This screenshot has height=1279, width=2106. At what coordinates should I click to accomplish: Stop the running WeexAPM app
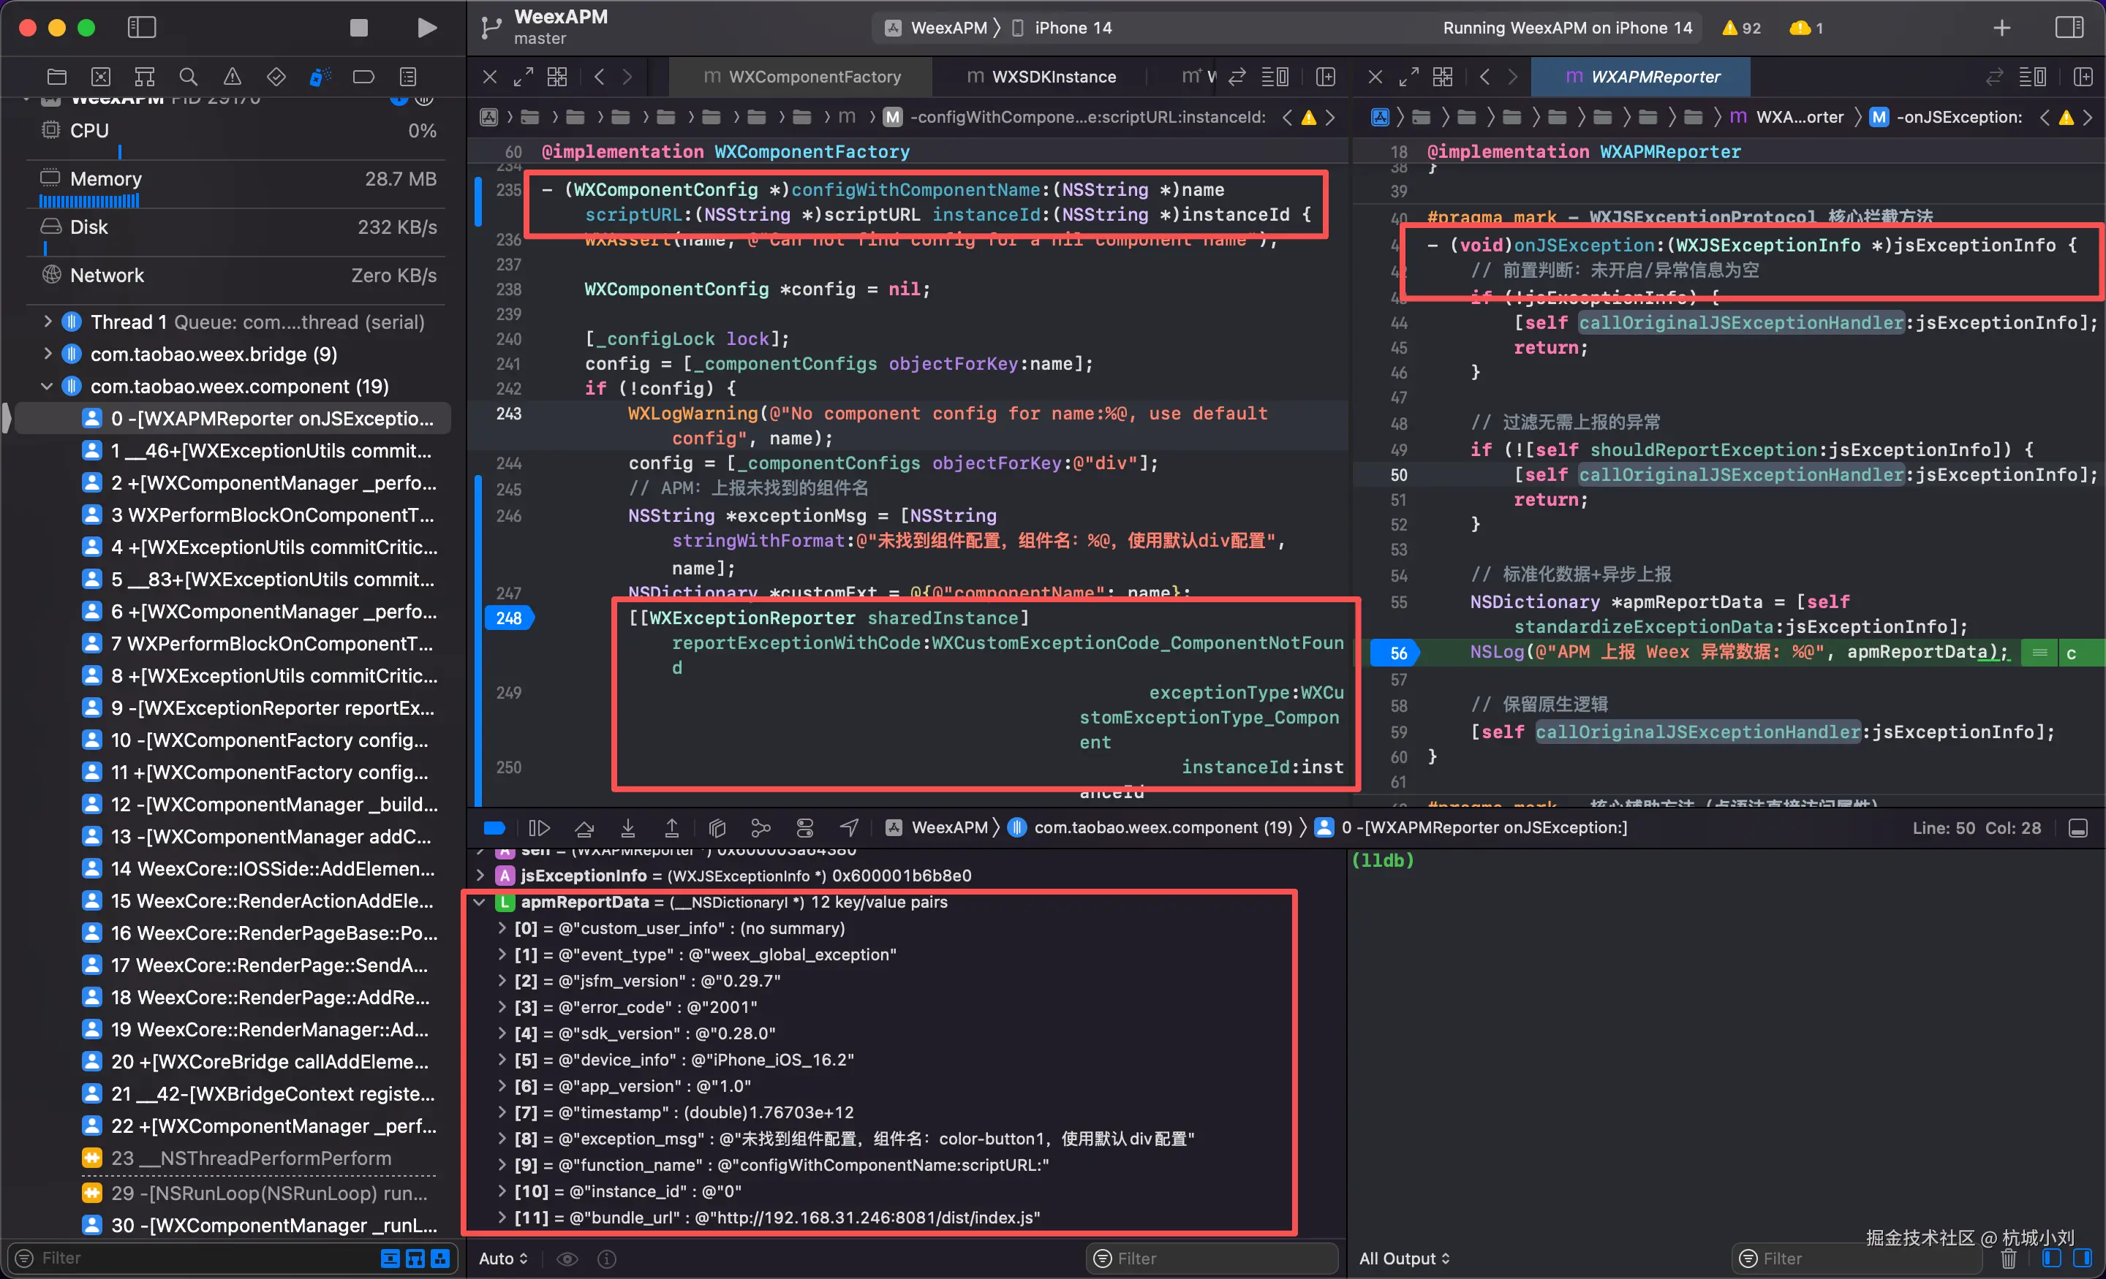pos(359,29)
